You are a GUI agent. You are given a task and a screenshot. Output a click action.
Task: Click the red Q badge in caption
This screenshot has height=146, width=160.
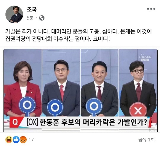pyautogui.click(x=15, y=122)
